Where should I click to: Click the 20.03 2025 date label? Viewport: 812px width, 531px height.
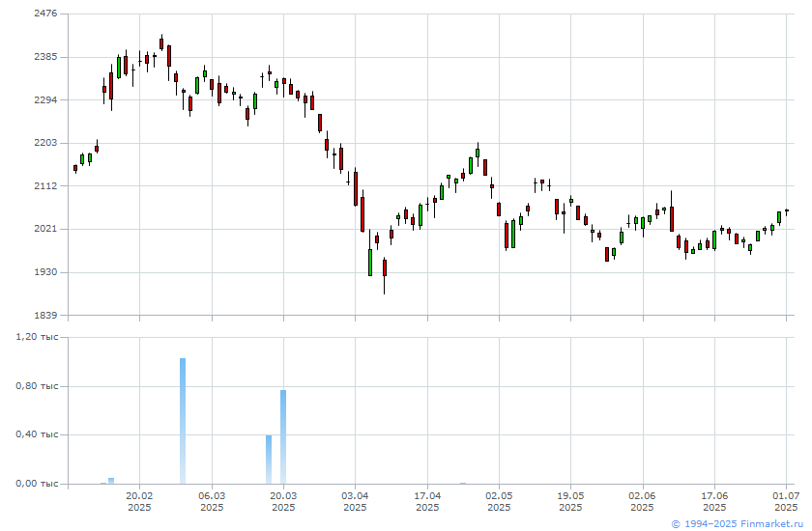283,501
